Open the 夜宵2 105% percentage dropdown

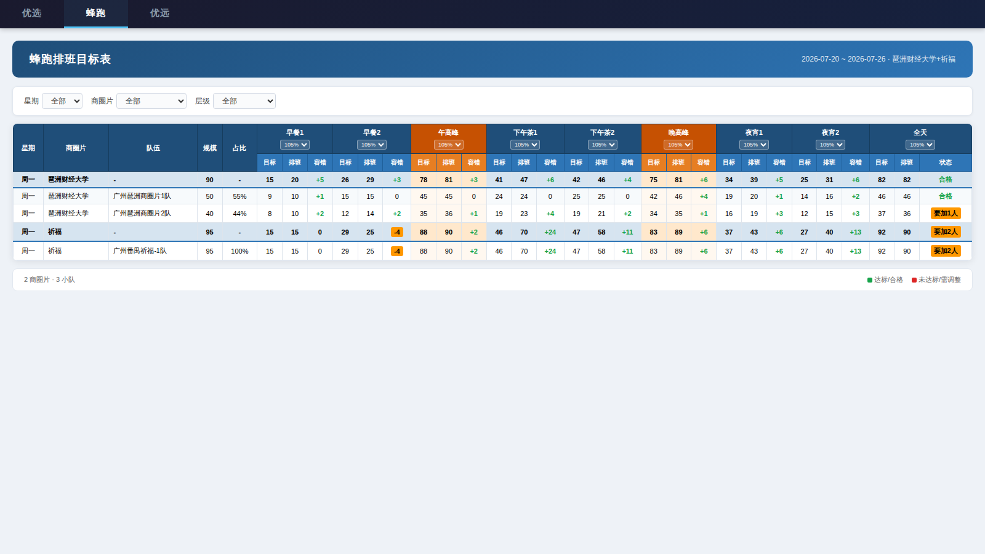coord(830,145)
